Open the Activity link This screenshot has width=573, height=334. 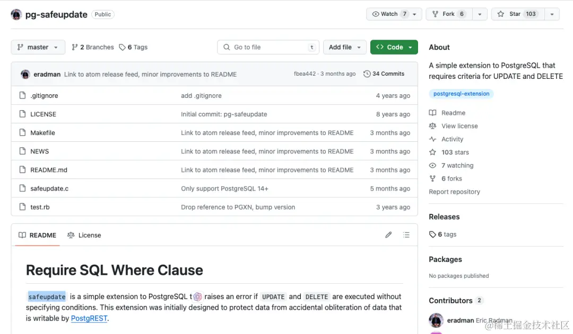(x=446, y=139)
